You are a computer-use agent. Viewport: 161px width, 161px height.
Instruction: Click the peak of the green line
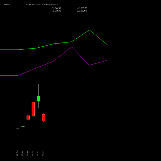(x=90, y=30)
